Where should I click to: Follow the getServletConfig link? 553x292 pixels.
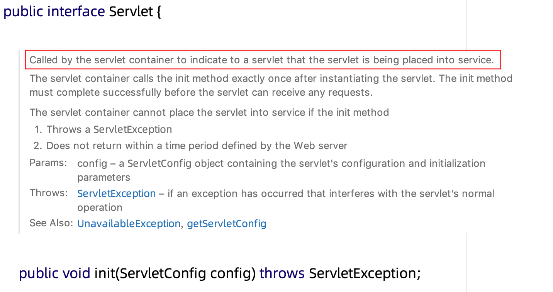(x=227, y=224)
